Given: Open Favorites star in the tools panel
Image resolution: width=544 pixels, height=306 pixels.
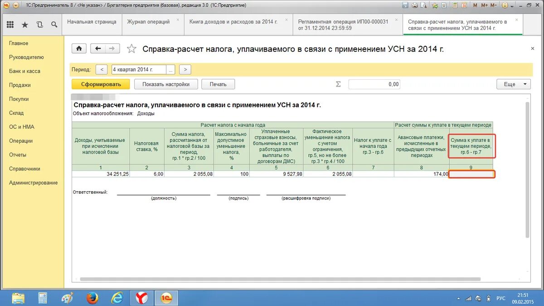Looking at the screenshot, I should point(25,24).
